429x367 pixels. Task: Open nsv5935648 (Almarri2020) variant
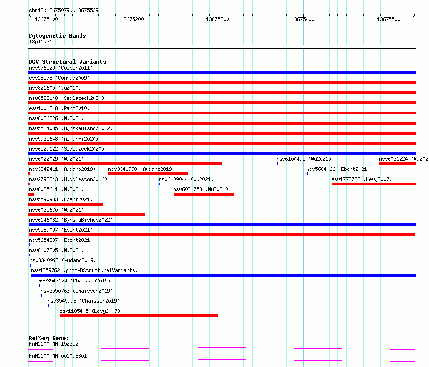pos(64,139)
